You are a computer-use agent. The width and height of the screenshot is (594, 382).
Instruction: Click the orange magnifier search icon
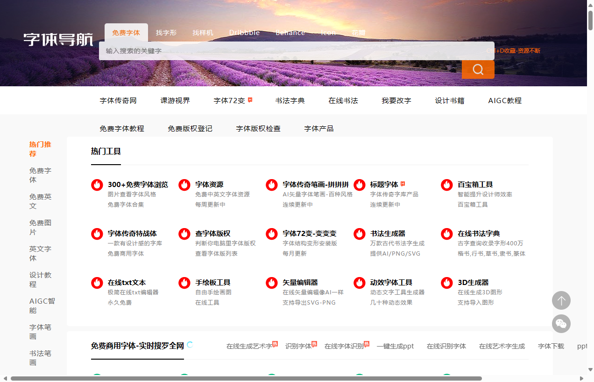pyautogui.click(x=478, y=69)
